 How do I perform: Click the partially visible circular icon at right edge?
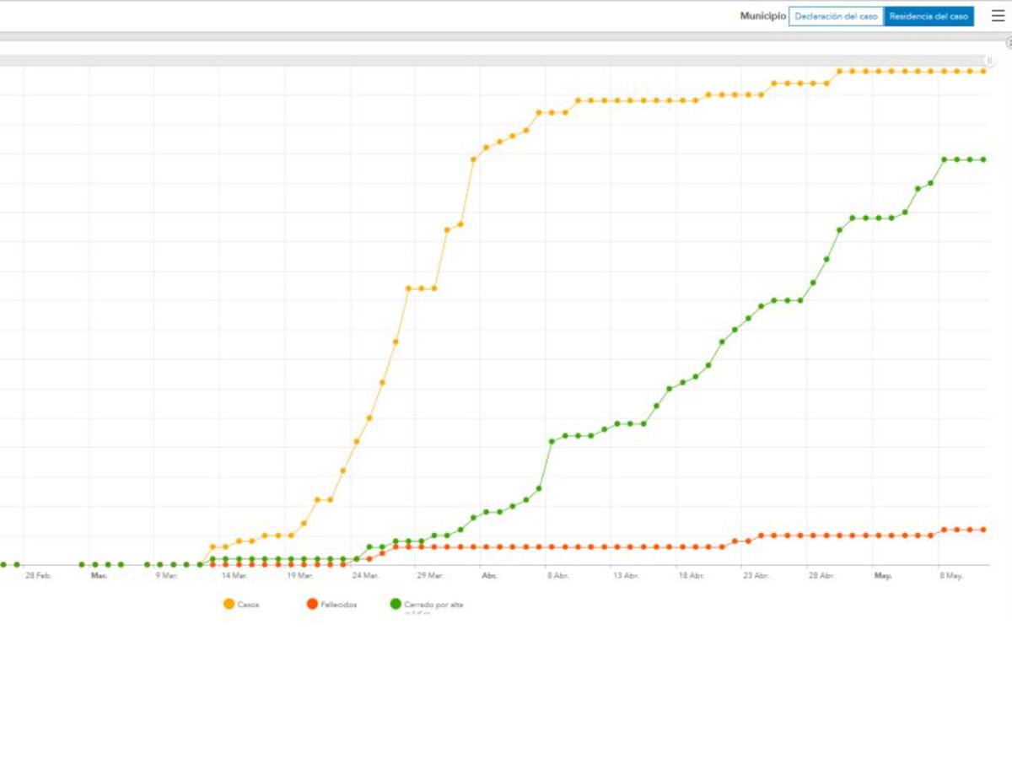(1009, 43)
